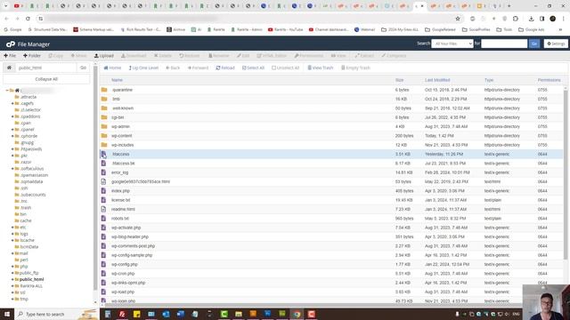Click the home icon beside path field

point(9,68)
